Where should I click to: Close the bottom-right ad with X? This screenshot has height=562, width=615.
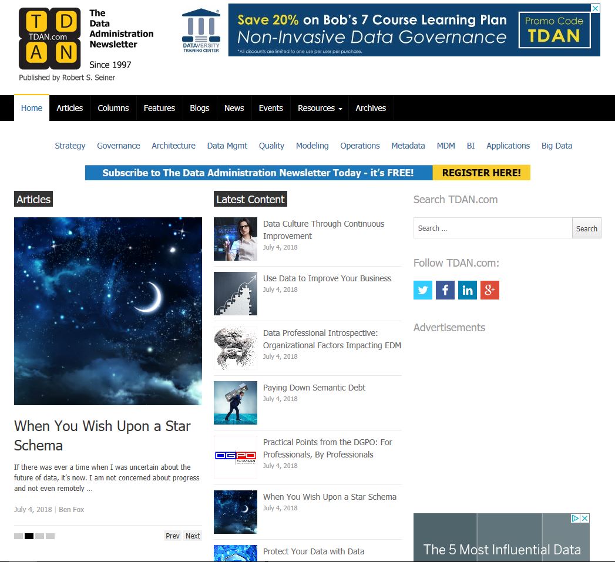tap(585, 518)
